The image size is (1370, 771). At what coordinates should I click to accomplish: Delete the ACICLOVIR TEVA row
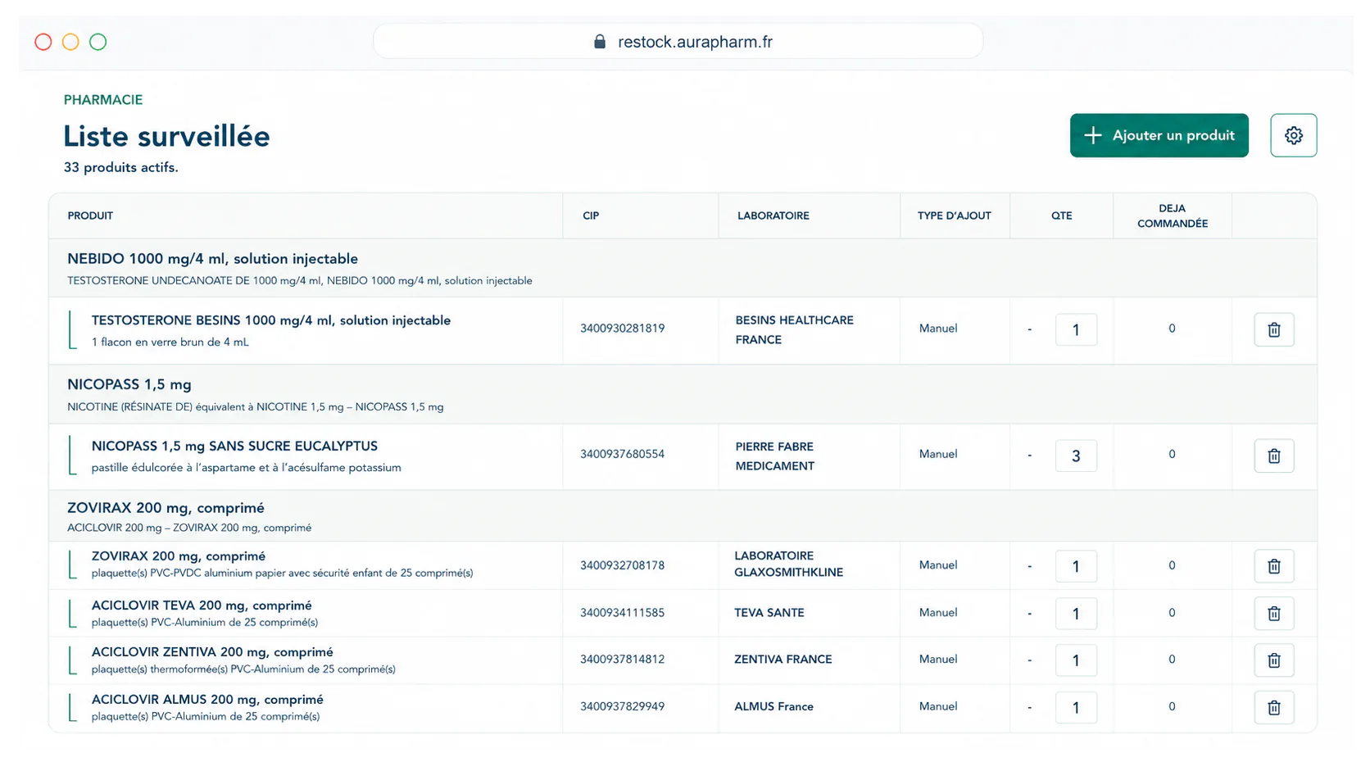(x=1273, y=614)
